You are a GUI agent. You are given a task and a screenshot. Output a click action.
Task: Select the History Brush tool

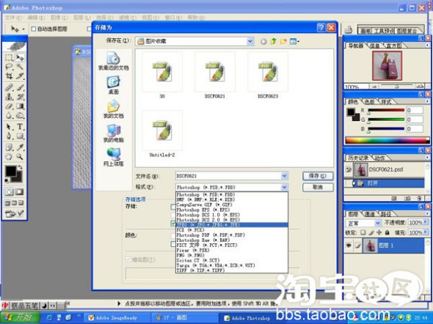pyautogui.click(x=20, y=97)
